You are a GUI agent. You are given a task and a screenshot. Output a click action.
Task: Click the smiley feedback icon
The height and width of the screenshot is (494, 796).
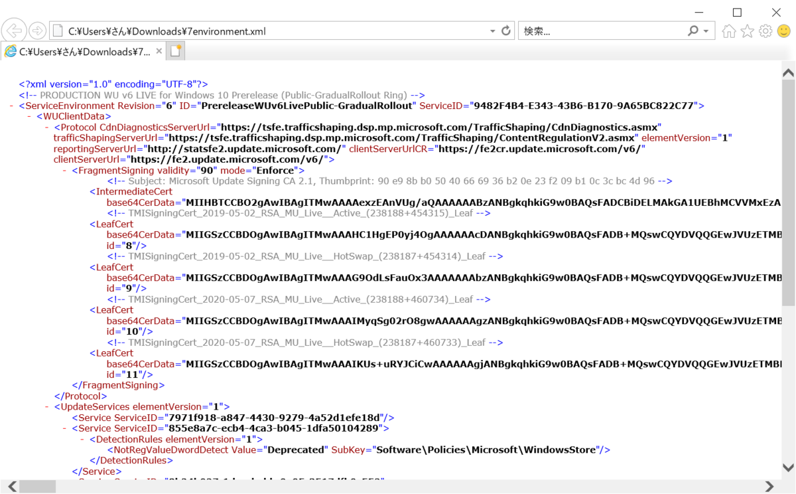[784, 31]
